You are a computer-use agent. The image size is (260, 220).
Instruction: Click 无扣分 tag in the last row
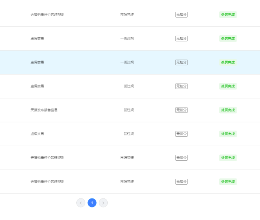click(x=181, y=182)
